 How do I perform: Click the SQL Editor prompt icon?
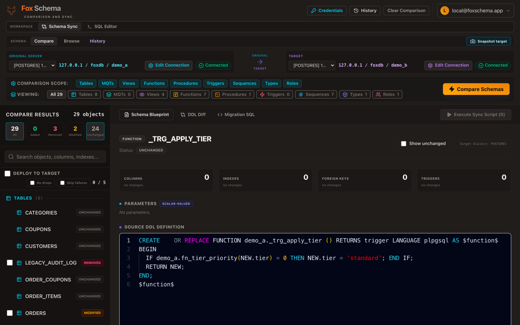89,27
